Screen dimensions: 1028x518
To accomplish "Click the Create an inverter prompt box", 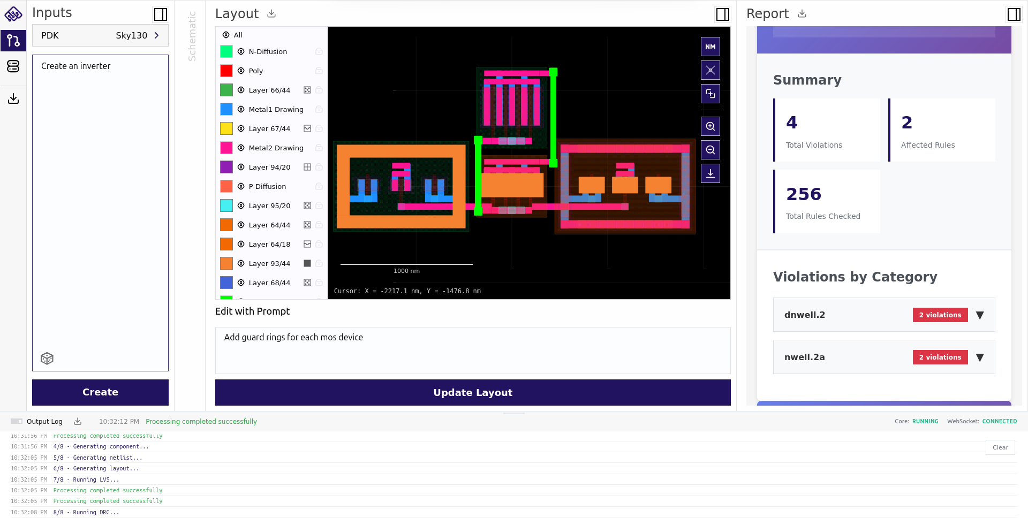I will tap(100, 213).
